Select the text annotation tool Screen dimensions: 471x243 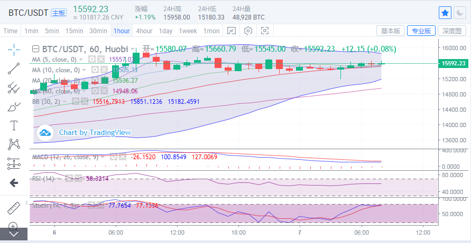(x=14, y=125)
